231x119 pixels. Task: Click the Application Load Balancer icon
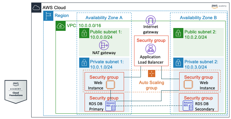(x=151, y=49)
